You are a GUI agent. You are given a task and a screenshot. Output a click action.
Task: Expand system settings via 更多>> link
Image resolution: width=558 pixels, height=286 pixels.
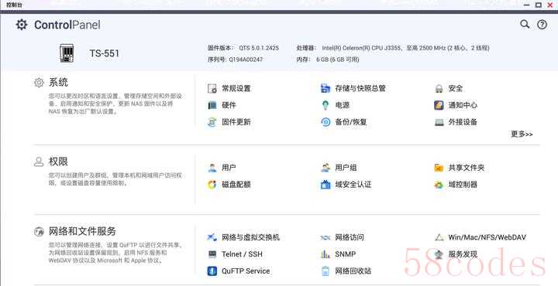pyautogui.click(x=522, y=134)
